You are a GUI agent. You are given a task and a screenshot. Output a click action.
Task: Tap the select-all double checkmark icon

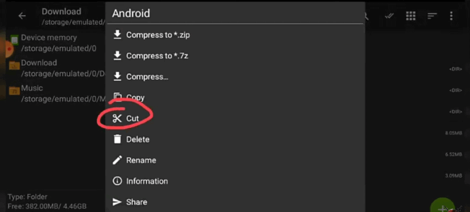(x=390, y=16)
